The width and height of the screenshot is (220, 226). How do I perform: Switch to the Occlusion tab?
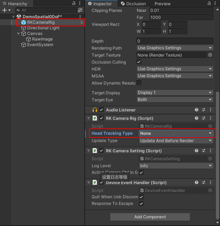[133, 3]
